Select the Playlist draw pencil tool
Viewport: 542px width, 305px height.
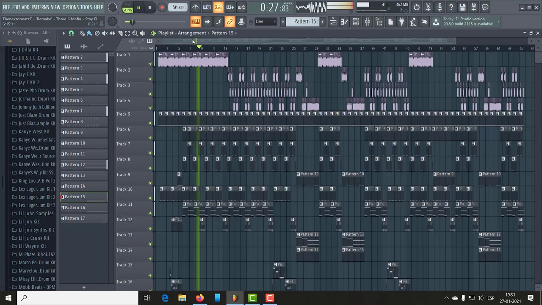point(82,33)
